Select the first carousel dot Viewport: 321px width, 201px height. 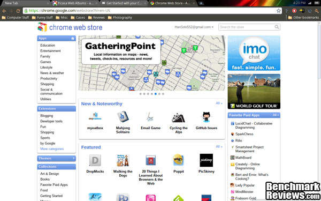pos(140,94)
